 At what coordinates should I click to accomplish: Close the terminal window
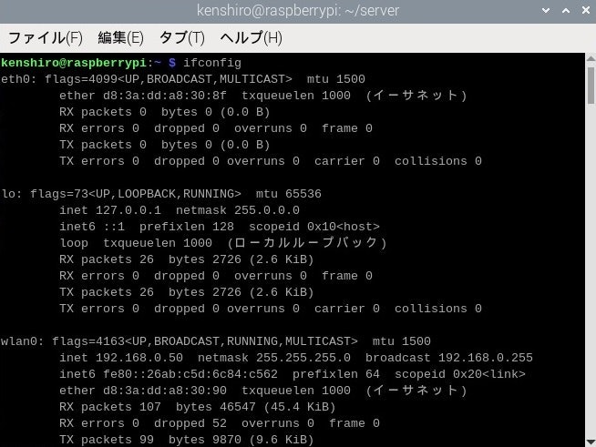tap(586, 11)
